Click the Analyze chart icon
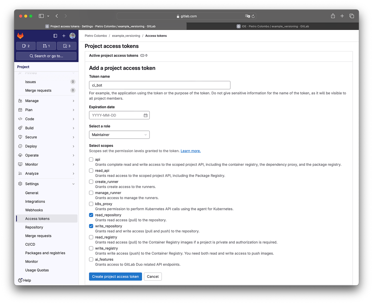This screenshot has width=373, height=304. [20, 173]
